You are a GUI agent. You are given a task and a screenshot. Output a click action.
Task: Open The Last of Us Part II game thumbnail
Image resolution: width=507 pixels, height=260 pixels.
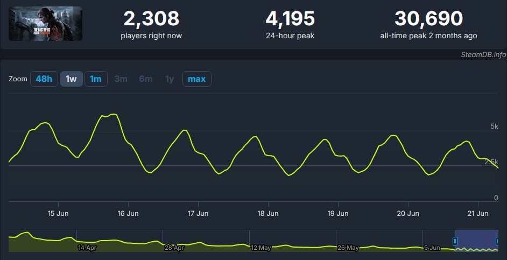(x=45, y=24)
